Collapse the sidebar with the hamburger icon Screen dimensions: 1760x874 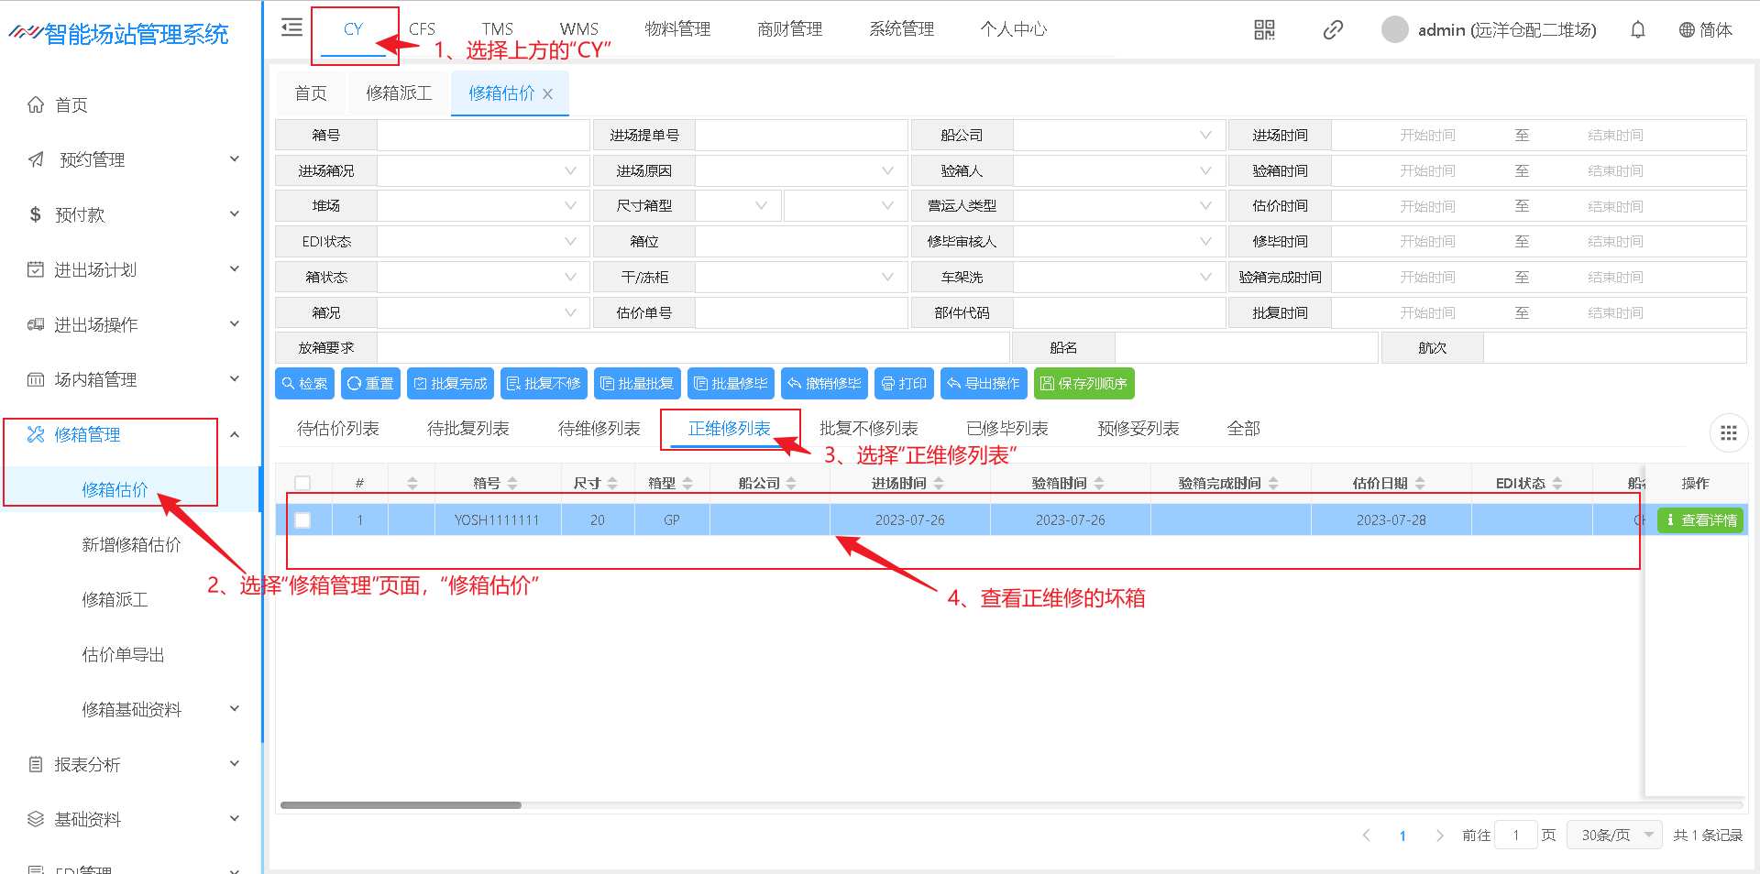pyautogui.click(x=291, y=27)
